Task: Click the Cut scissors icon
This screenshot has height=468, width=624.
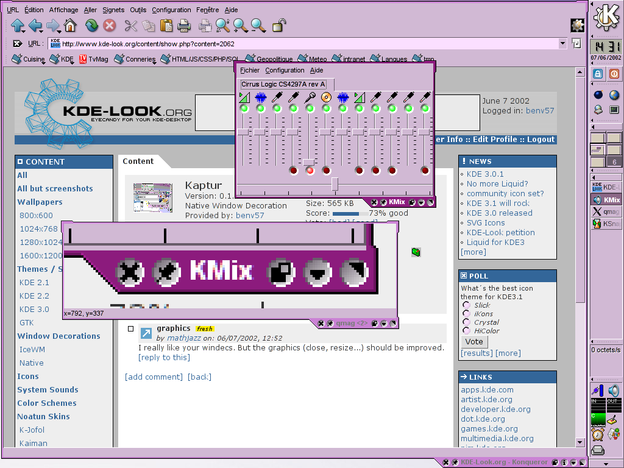Action: coord(130,26)
